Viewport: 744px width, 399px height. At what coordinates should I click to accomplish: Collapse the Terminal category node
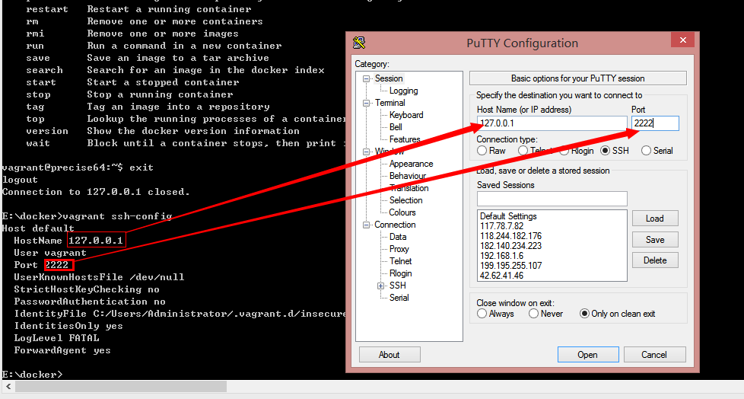(x=366, y=103)
